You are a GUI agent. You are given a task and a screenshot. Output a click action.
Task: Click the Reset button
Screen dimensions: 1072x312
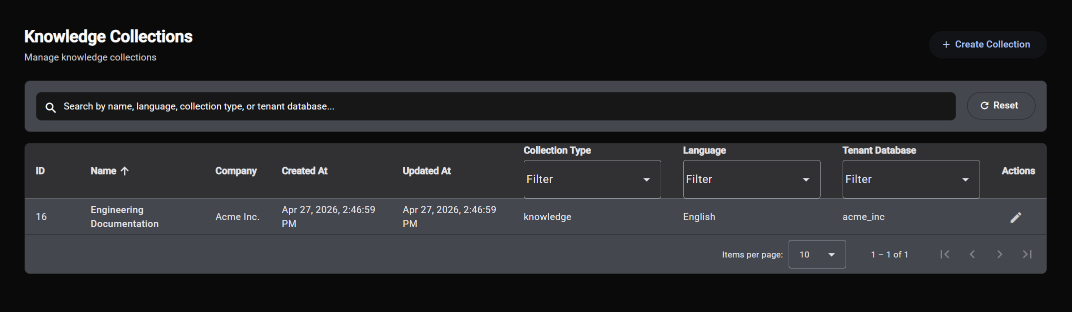pyautogui.click(x=1001, y=105)
